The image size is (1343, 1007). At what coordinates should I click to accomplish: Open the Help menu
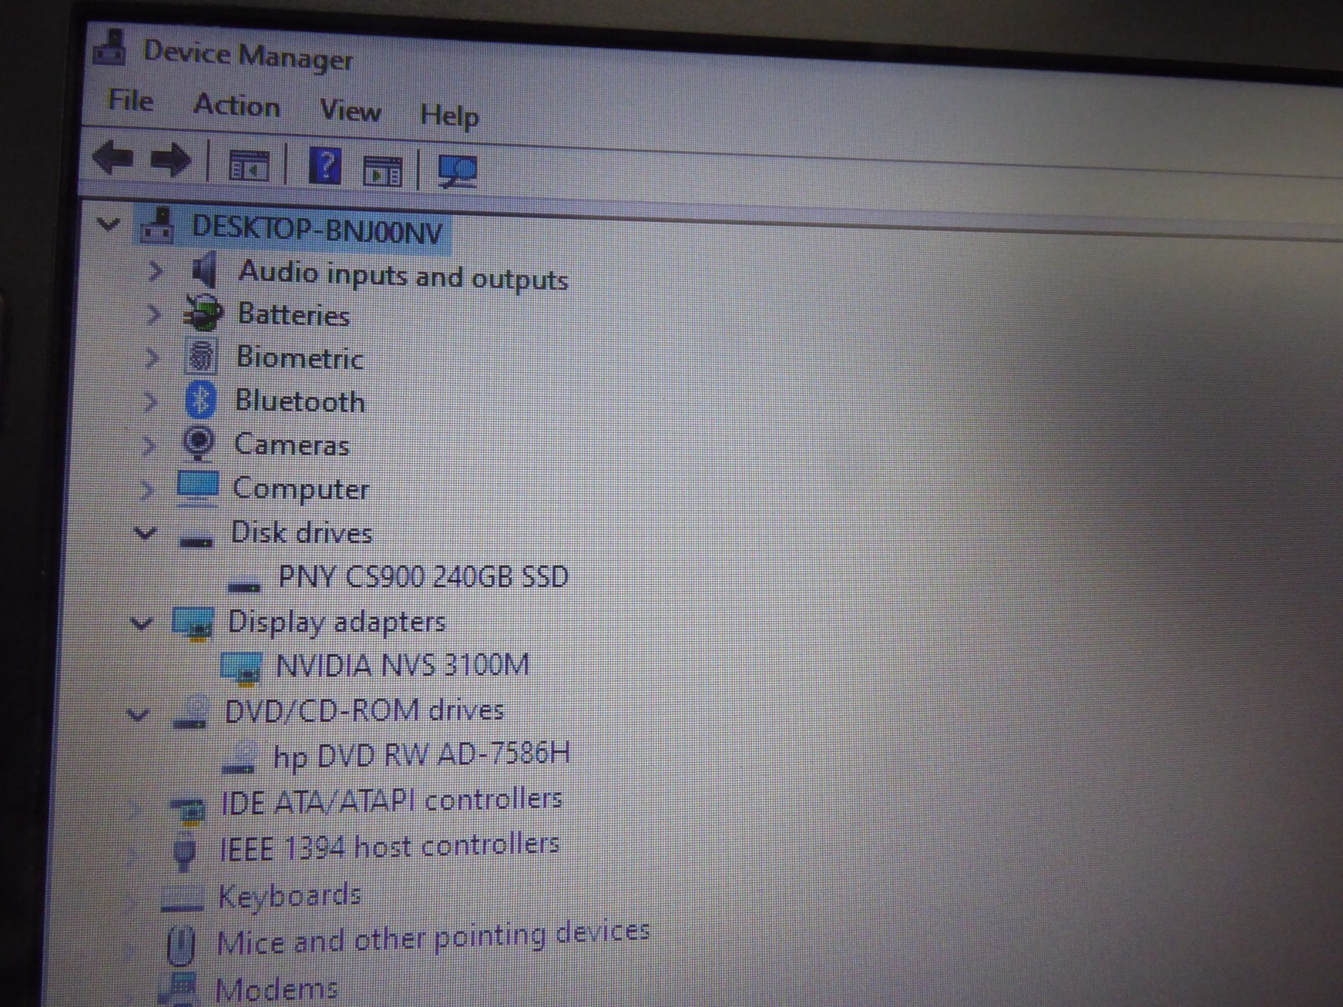click(x=449, y=115)
